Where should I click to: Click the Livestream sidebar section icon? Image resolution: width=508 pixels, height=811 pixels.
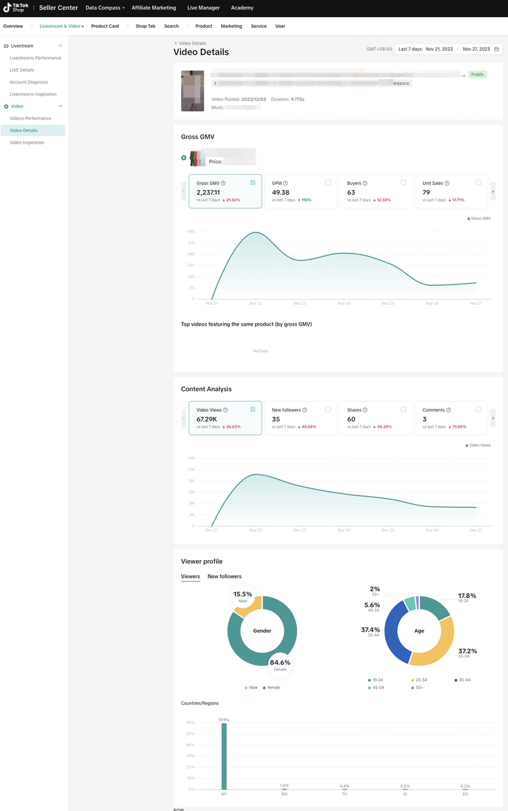(6, 46)
